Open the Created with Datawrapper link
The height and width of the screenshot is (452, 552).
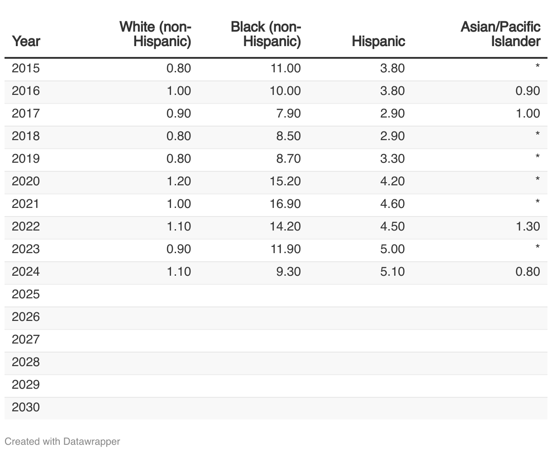[62, 441]
